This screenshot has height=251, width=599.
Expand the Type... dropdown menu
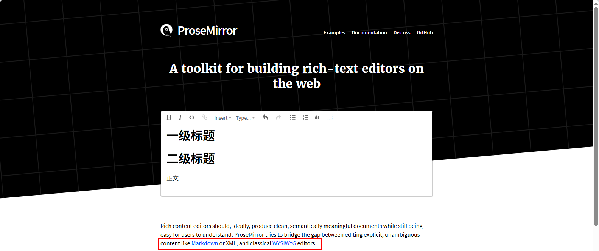coord(245,118)
